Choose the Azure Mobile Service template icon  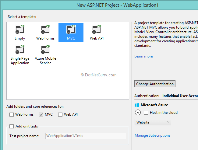pyautogui.click(x=45, y=50)
